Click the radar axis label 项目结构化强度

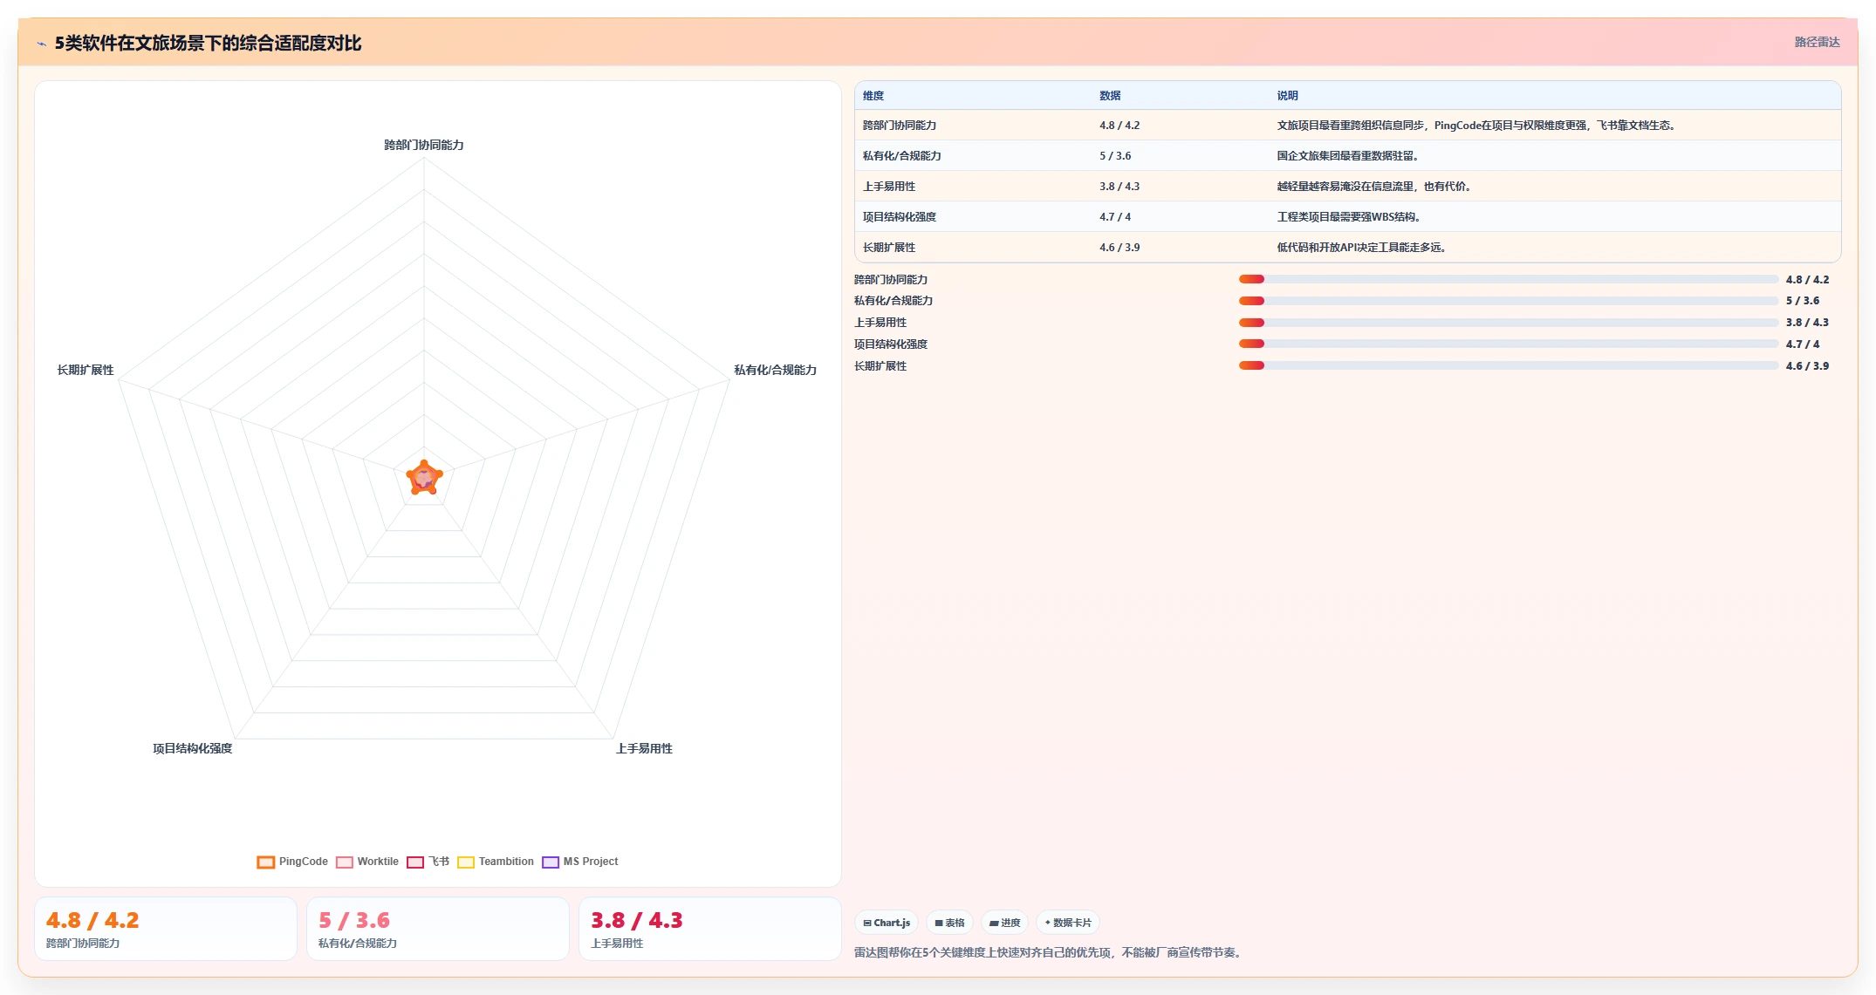pyautogui.click(x=193, y=748)
